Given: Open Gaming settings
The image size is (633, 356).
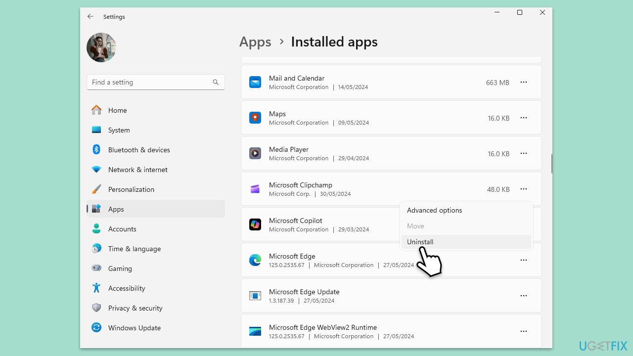Looking at the screenshot, I should 156,268.
